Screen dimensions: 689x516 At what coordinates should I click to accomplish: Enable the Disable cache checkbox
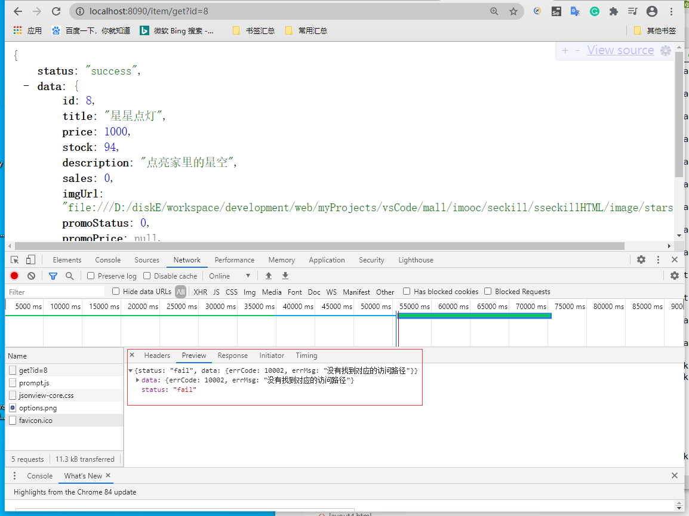coord(147,276)
